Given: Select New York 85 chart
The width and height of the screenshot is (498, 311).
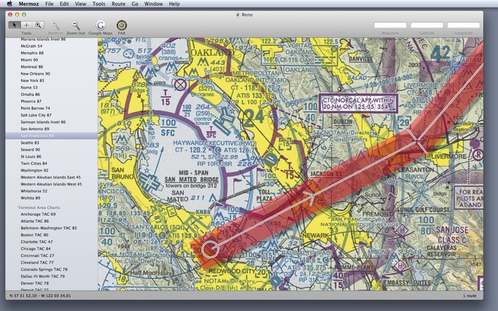Looking at the screenshot, I should click(x=32, y=81).
